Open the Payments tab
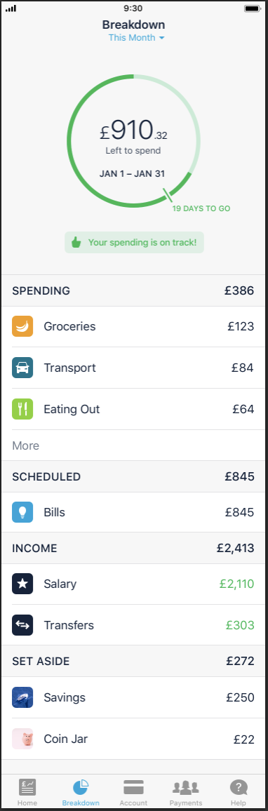268x811 pixels. click(x=186, y=792)
